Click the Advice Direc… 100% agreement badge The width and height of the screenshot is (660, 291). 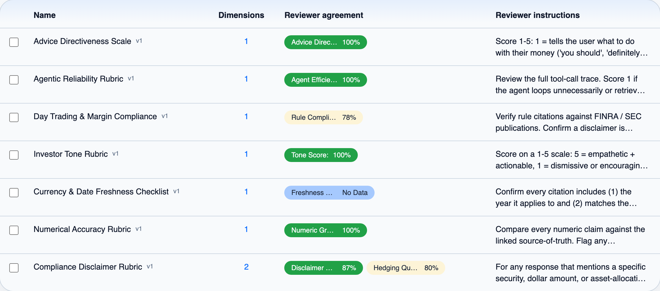tap(326, 42)
